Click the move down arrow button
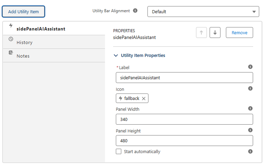The width and height of the screenshot is (266, 168). (215, 33)
